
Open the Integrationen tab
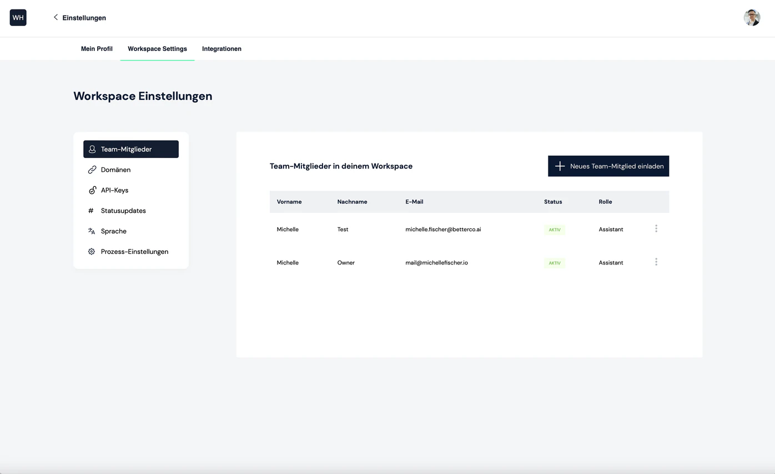coord(222,49)
